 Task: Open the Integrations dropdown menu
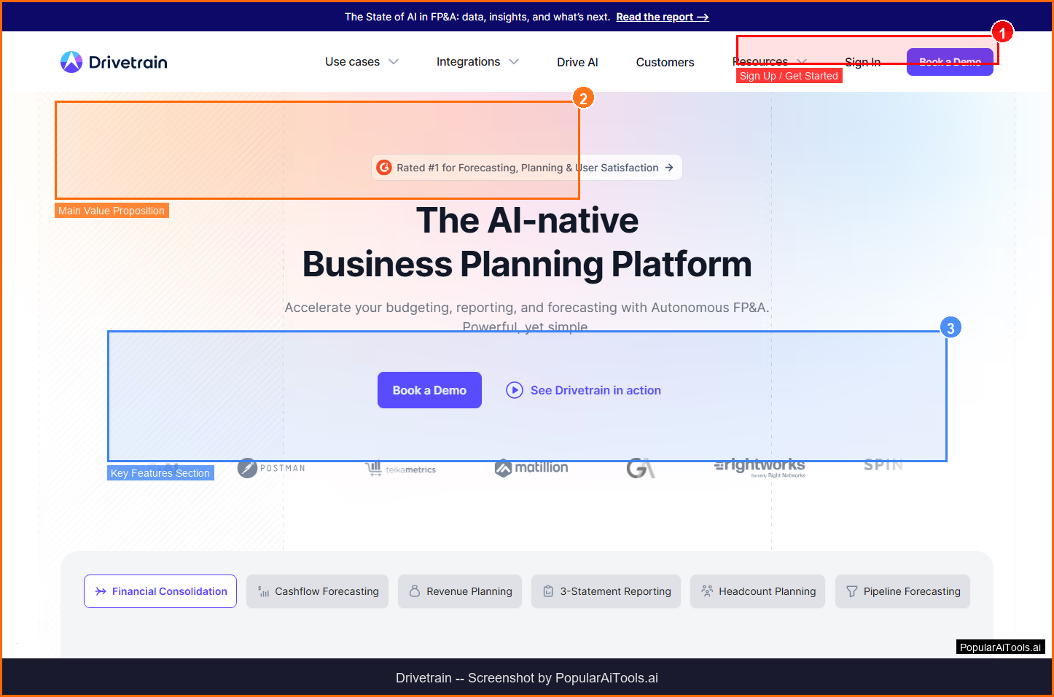pyautogui.click(x=477, y=62)
